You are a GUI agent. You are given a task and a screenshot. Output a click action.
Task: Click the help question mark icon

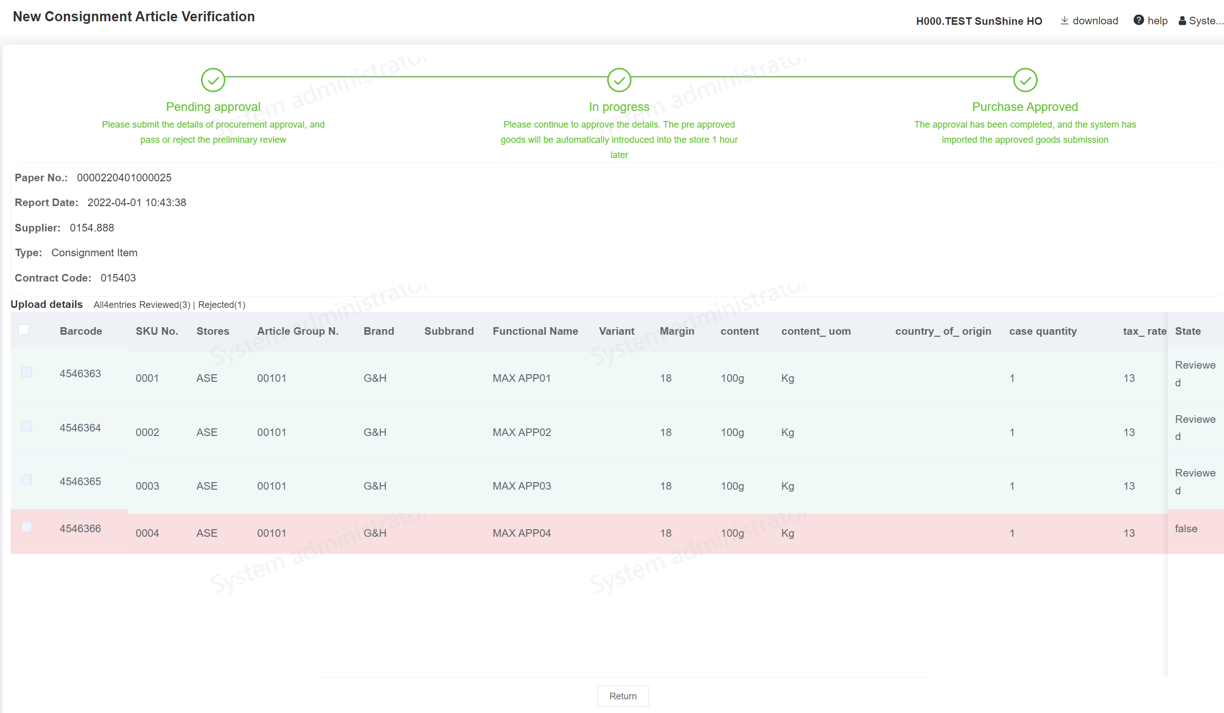tap(1138, 20)
